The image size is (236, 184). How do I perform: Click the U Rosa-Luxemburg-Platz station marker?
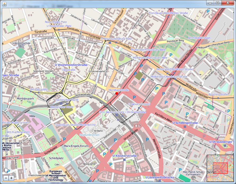click(x=110, y=43)
